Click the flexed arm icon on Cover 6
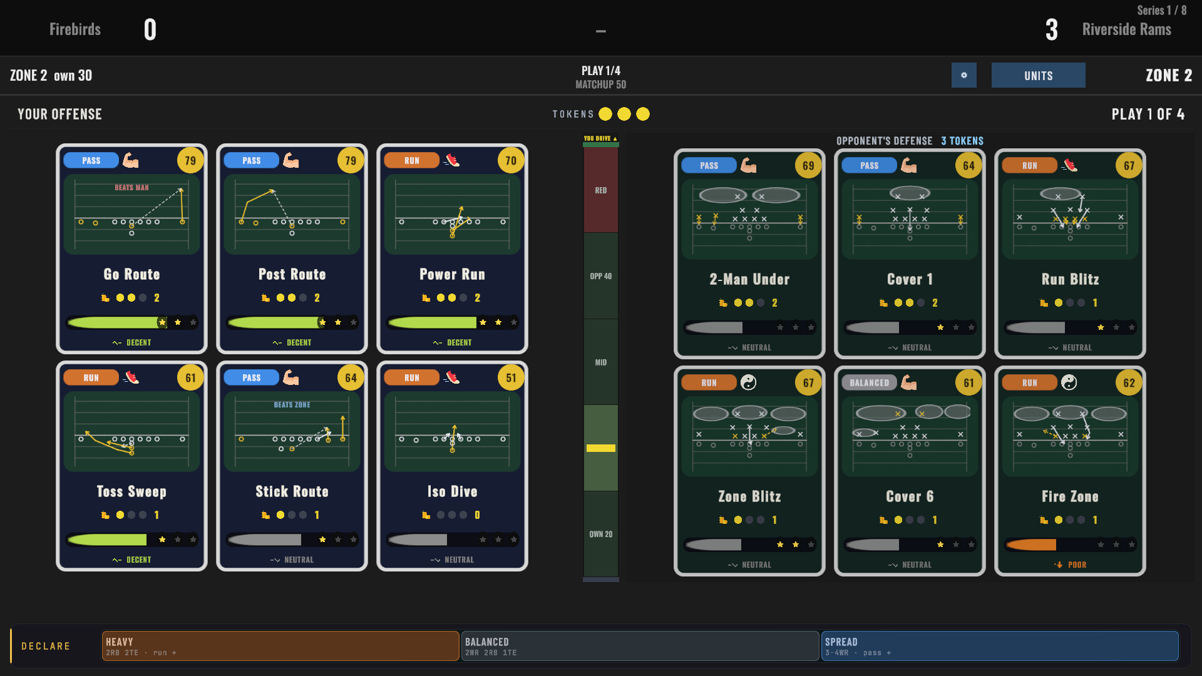The width and height of the screenshot is (1202, 676). click(x=908, y=382)
